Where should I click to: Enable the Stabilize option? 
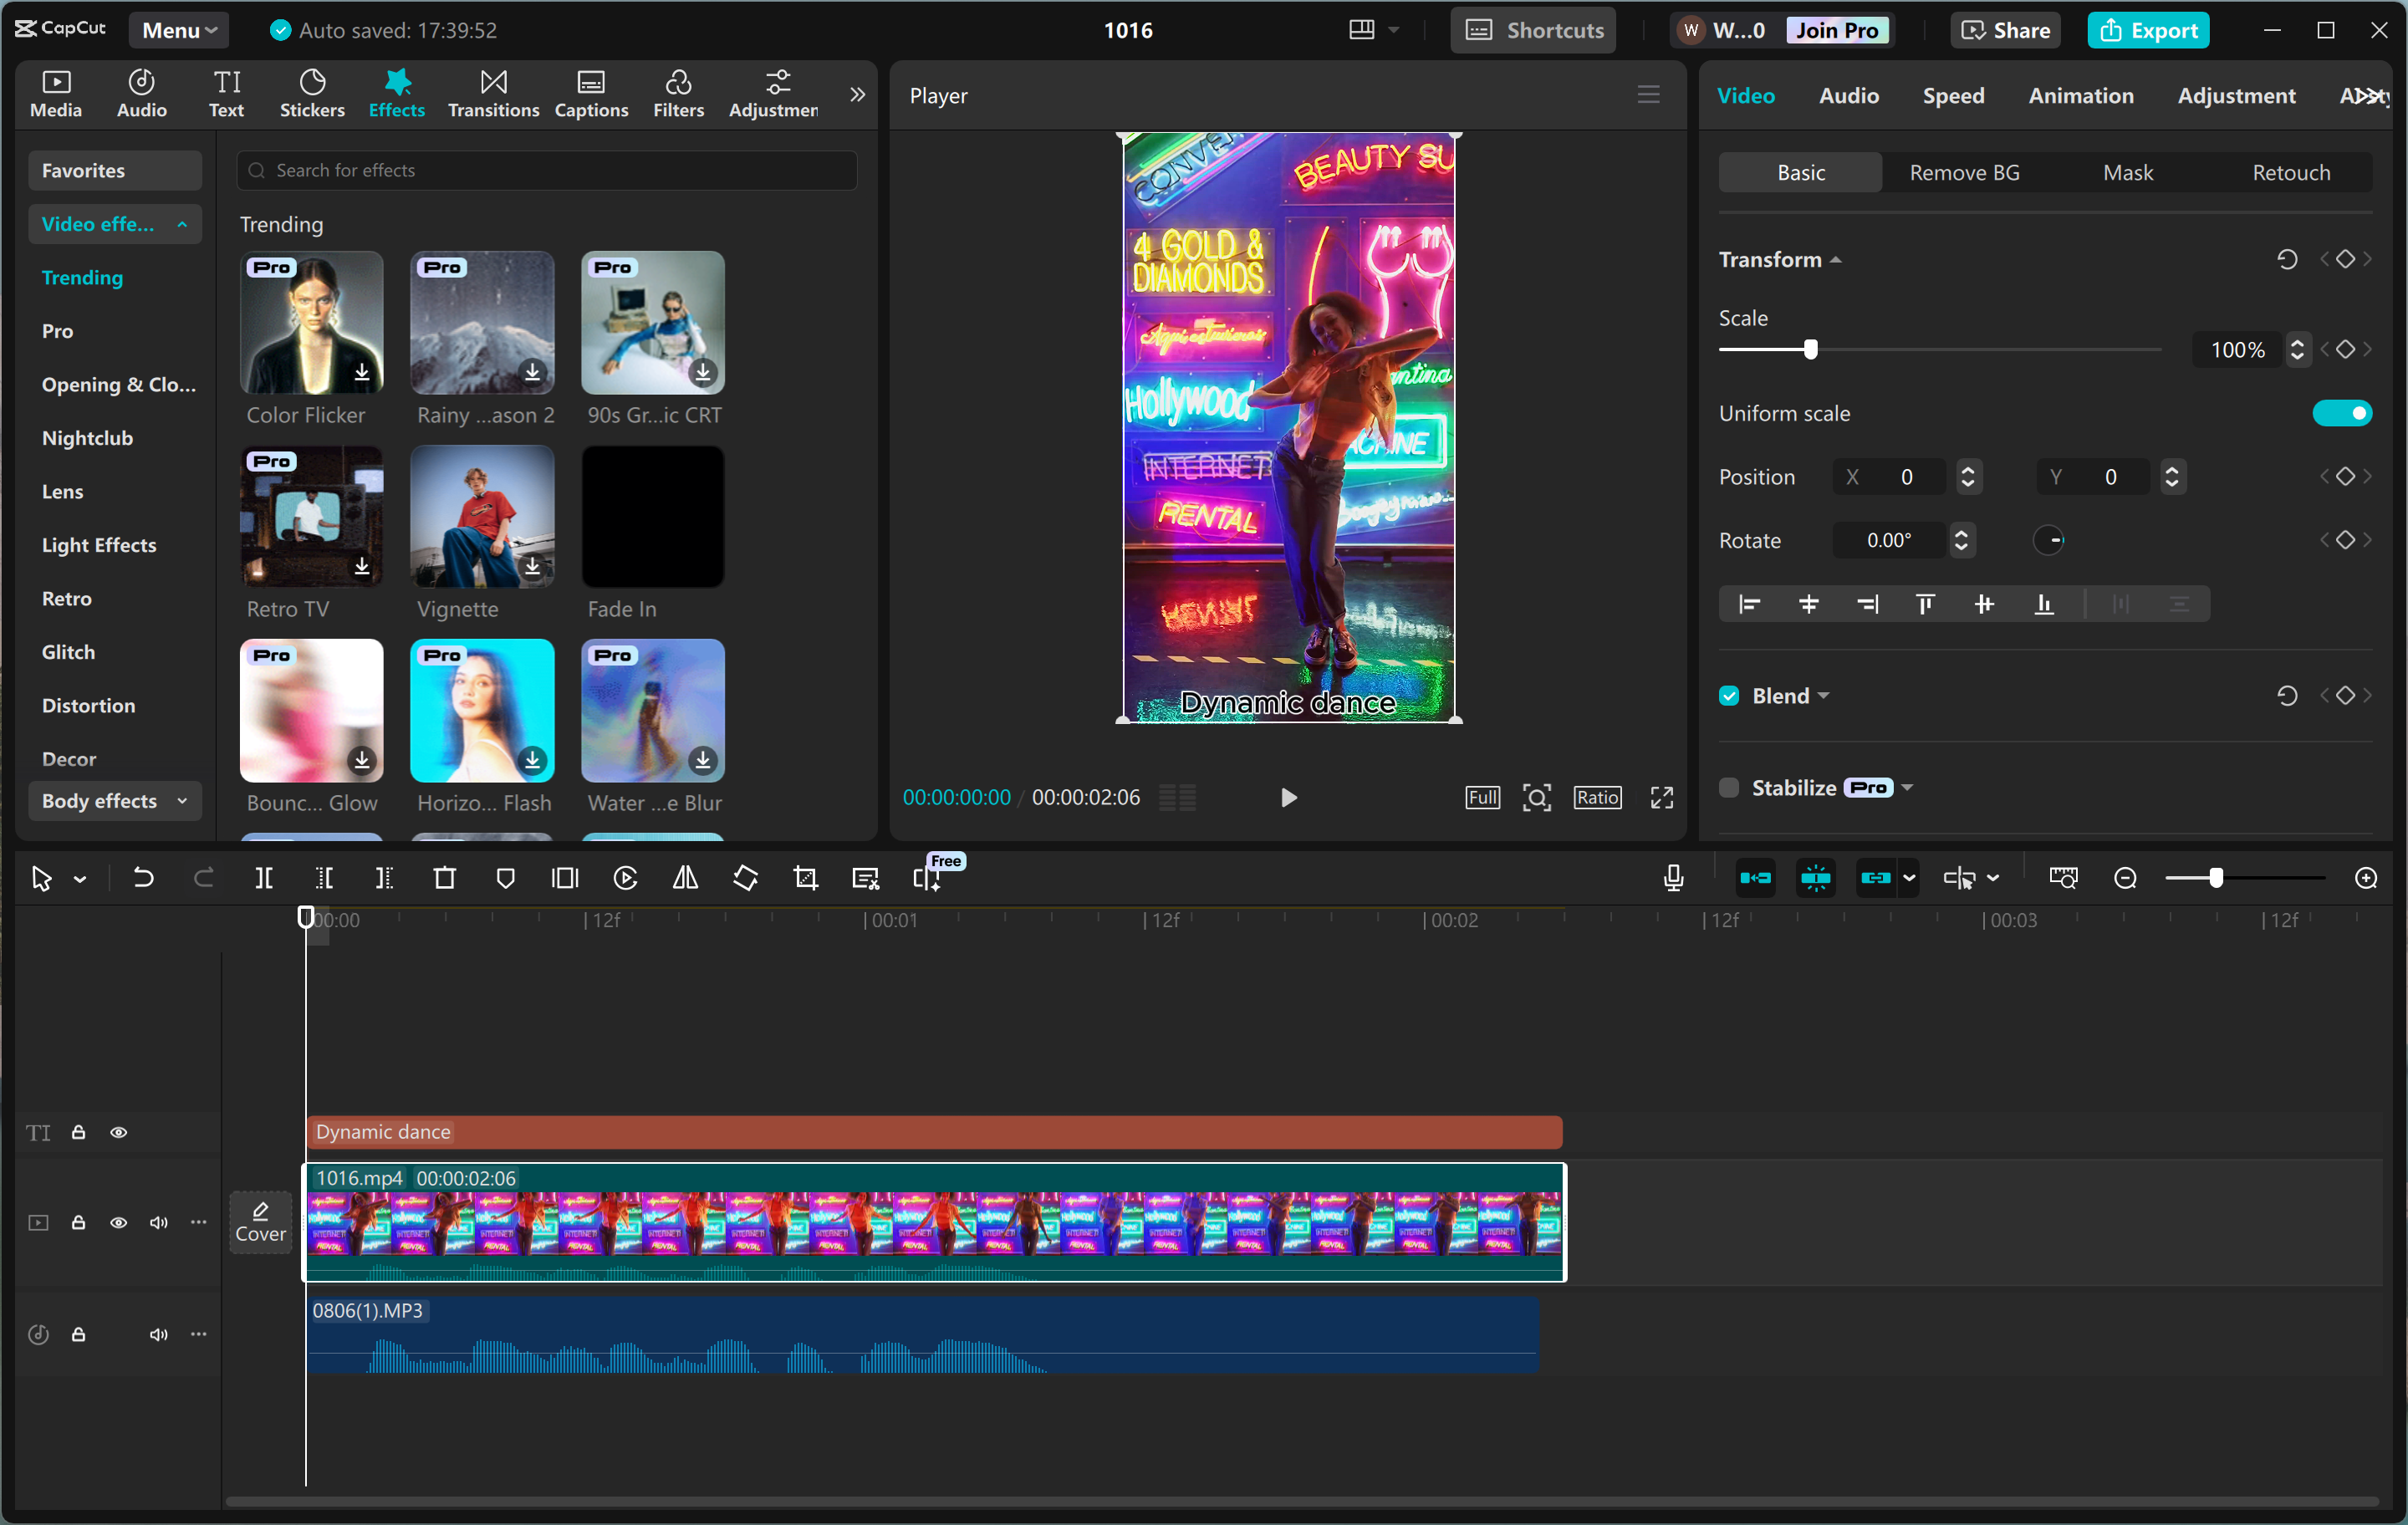(x=1728, y=787)
